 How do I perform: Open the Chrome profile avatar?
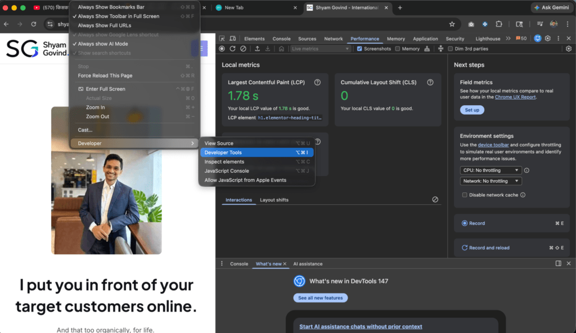(x=553, y=24)
